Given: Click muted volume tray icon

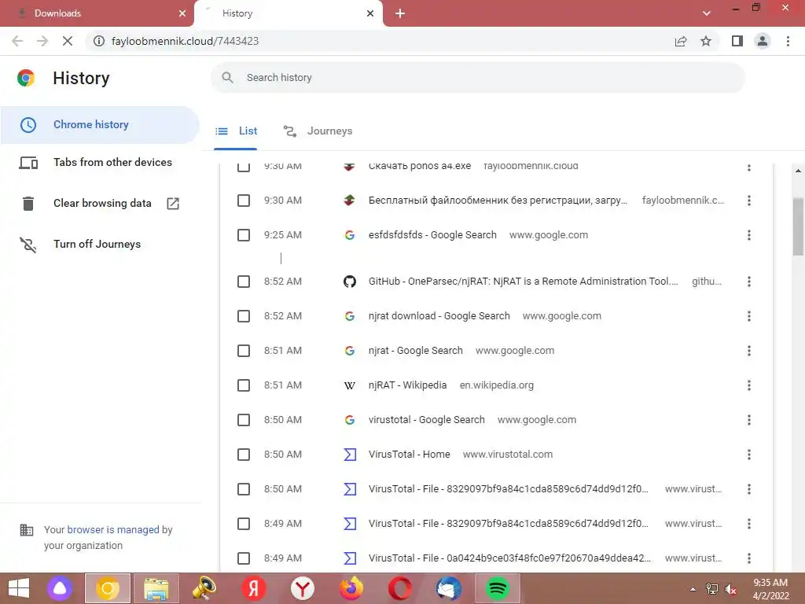Looking at the screenshot, I should [x=730, y=589].
